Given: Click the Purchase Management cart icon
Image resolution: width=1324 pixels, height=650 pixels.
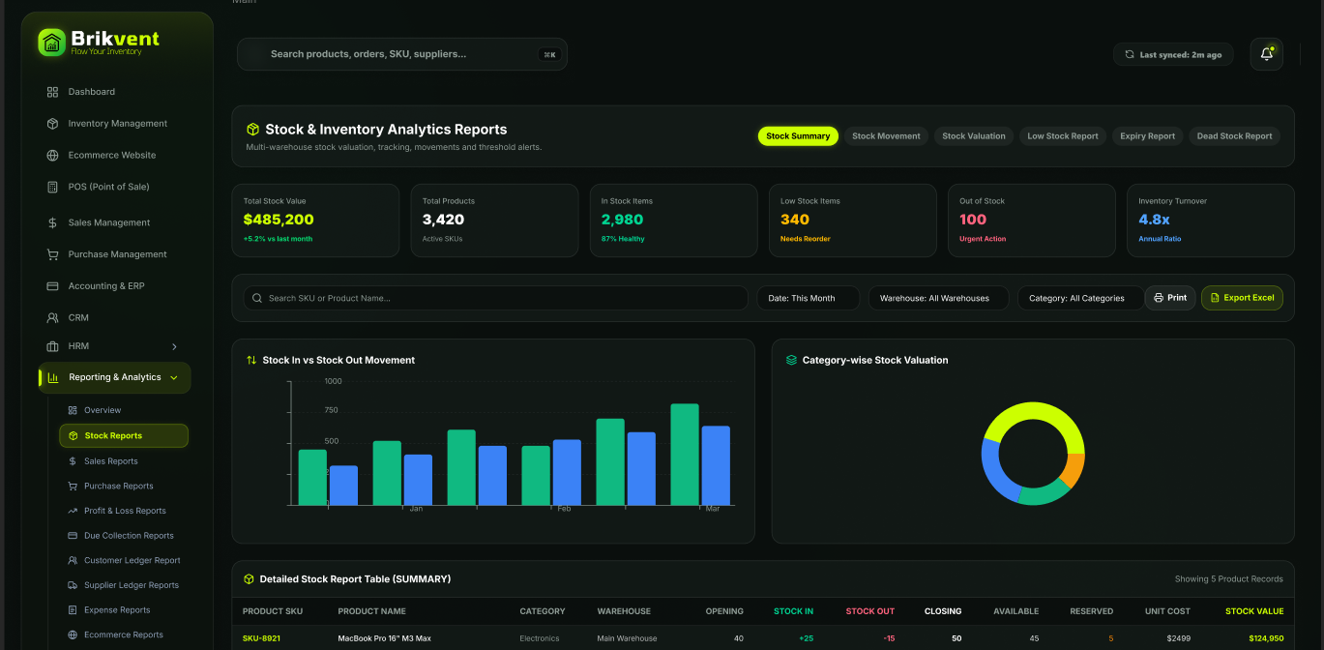Looking at the screenshot, I should click(x=52, y=254).
